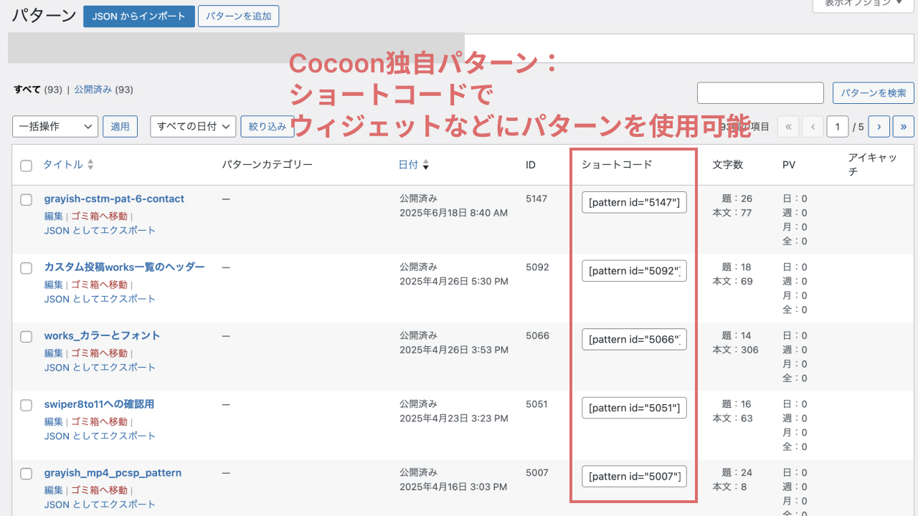Click 編集 under grayish_mp4_pcsp_pattern

coord(54,490)
